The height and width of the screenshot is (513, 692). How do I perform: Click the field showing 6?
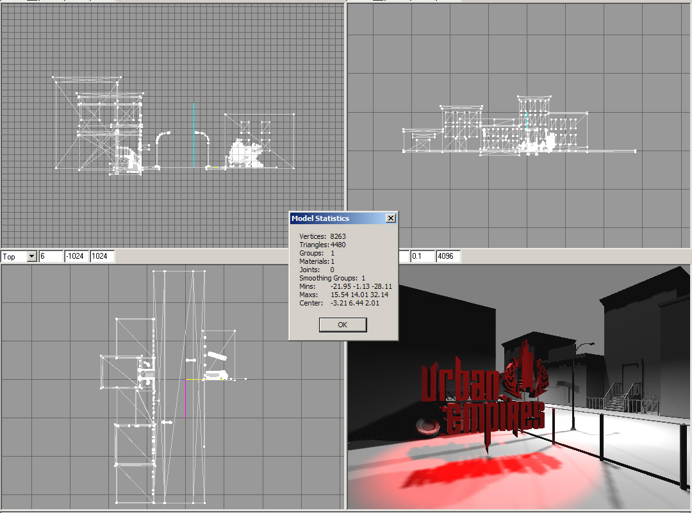pos(51,256)
